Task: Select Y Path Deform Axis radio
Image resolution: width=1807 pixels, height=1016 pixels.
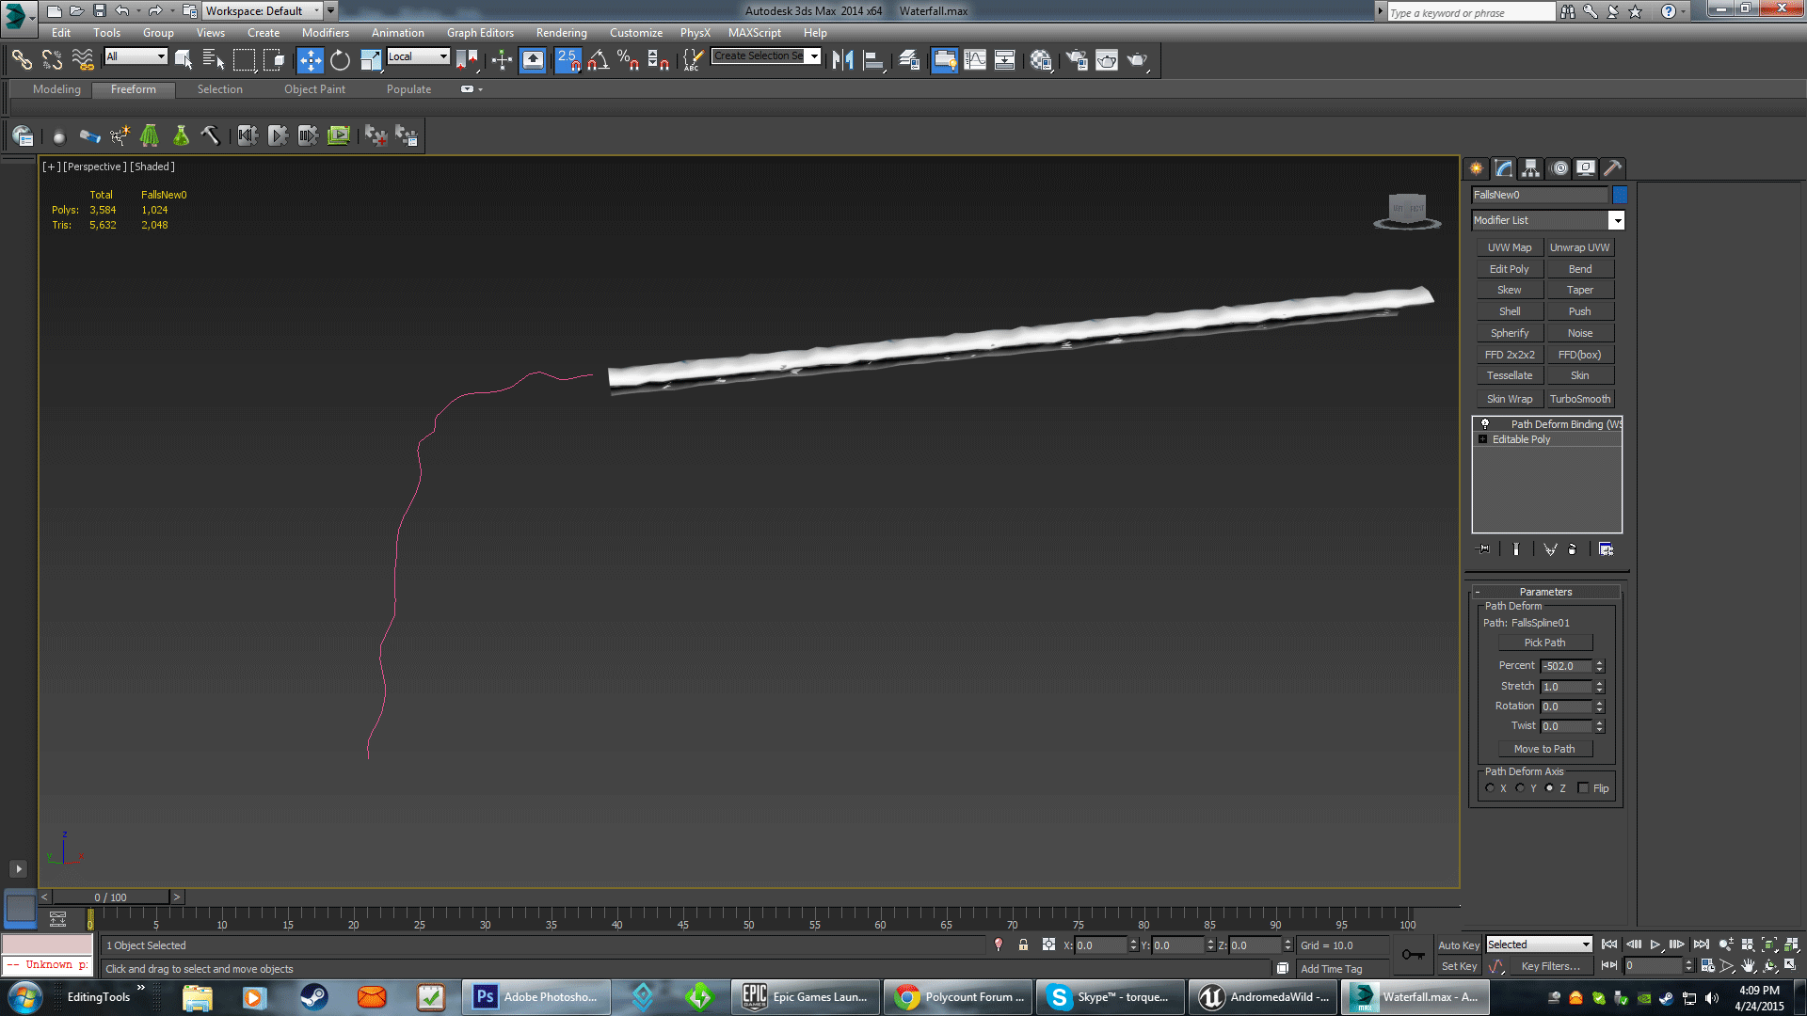Action: click(1520, 788)
